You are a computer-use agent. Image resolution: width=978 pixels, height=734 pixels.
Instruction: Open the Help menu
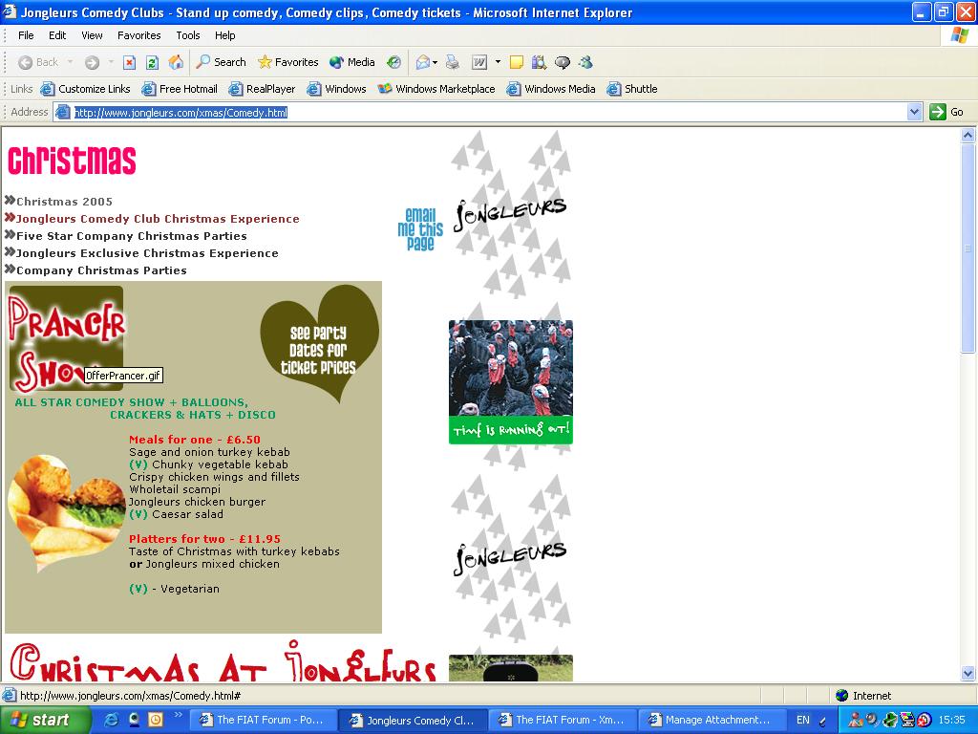tap(225, 35)
